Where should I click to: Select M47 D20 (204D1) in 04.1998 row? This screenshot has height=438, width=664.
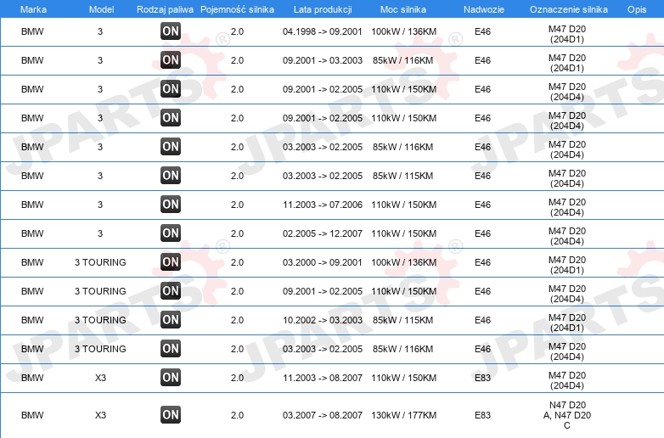(567, 34)
